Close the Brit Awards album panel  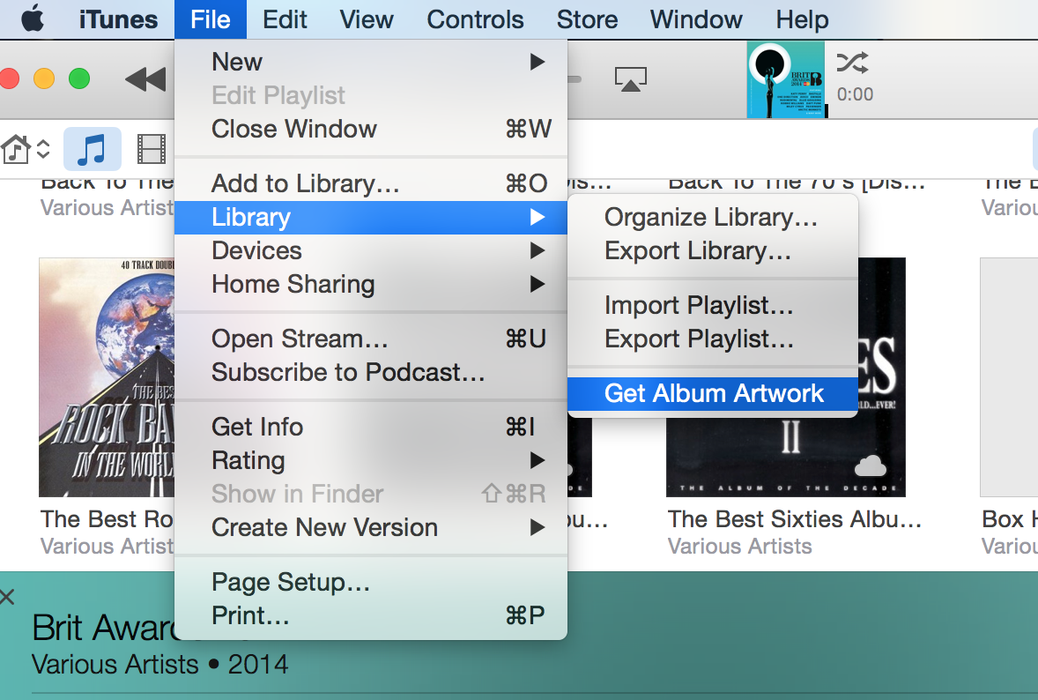click(x=8, y=598)
